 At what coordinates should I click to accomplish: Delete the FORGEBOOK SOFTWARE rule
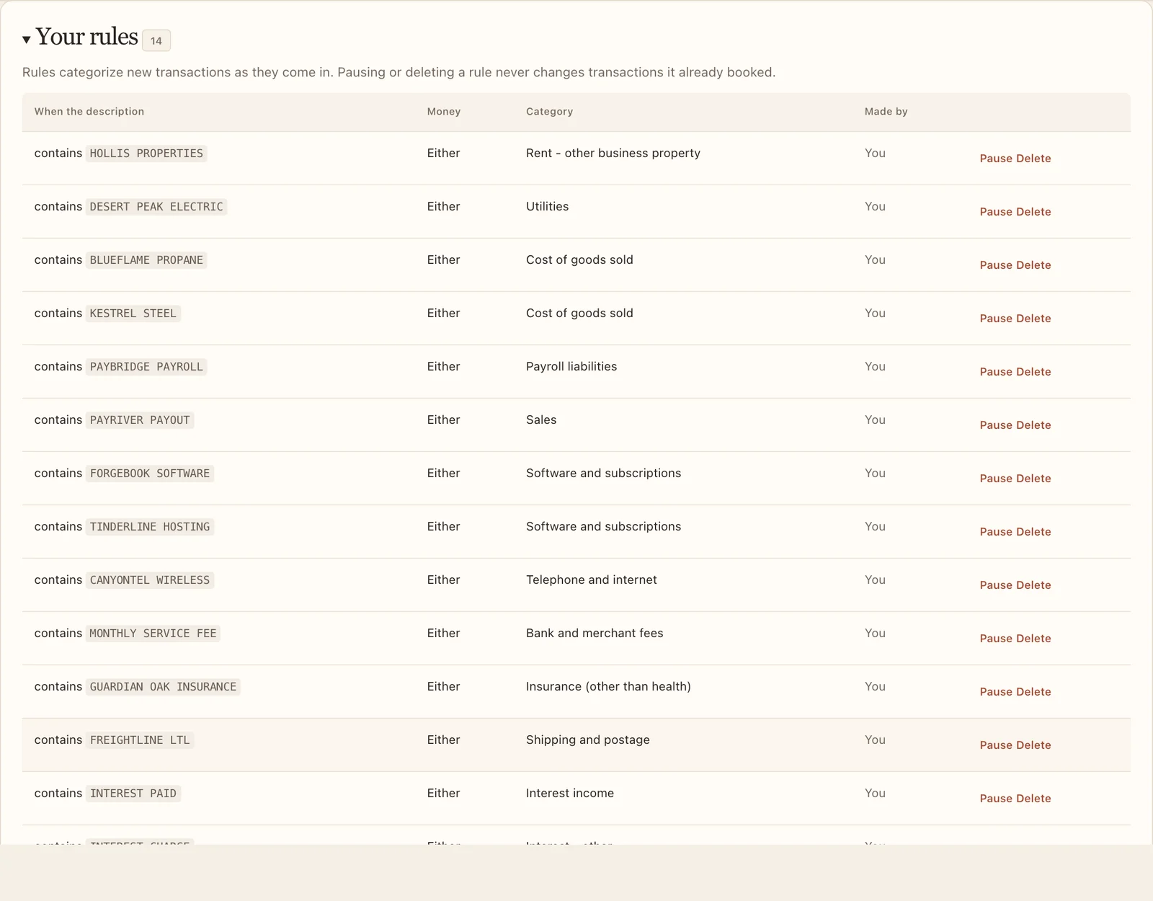(1033, 479)
